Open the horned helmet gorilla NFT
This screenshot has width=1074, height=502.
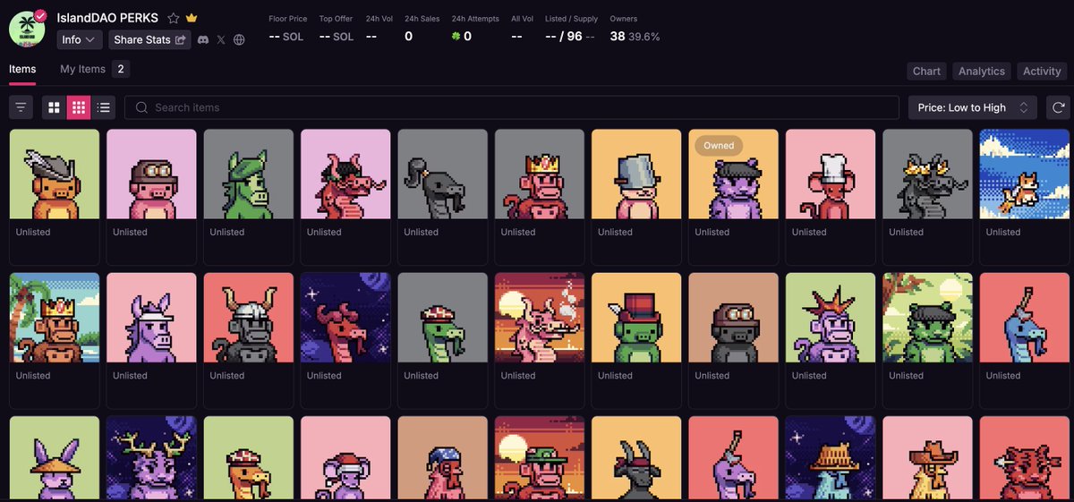coord(248,318)
